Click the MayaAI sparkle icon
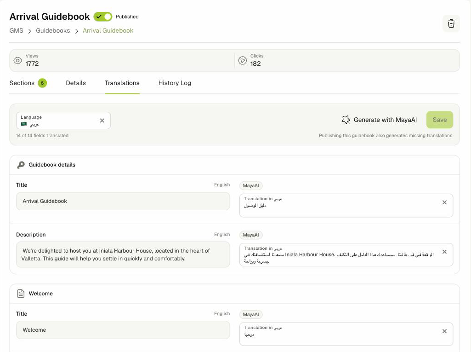The image size is (471, 352). pos(346,120)
